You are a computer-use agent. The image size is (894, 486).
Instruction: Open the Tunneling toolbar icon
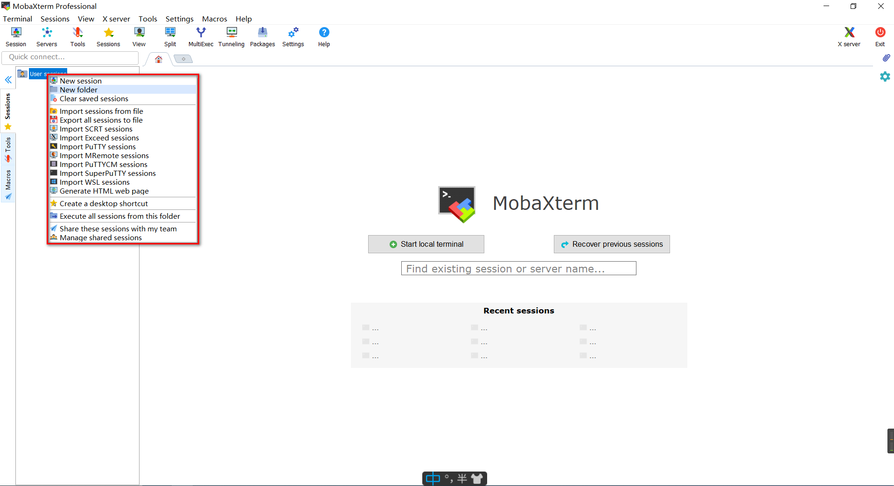(x=231, y=36)
